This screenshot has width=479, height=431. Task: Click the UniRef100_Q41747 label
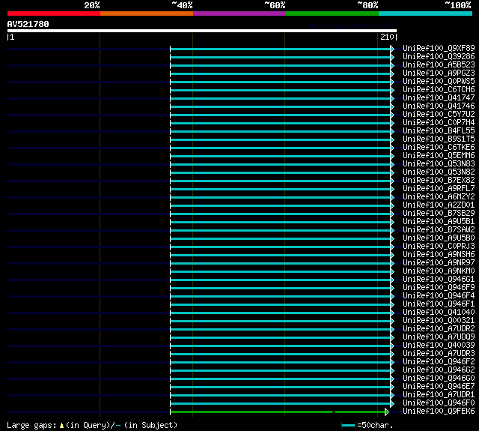pyautogui.click(x=439, y=98)
